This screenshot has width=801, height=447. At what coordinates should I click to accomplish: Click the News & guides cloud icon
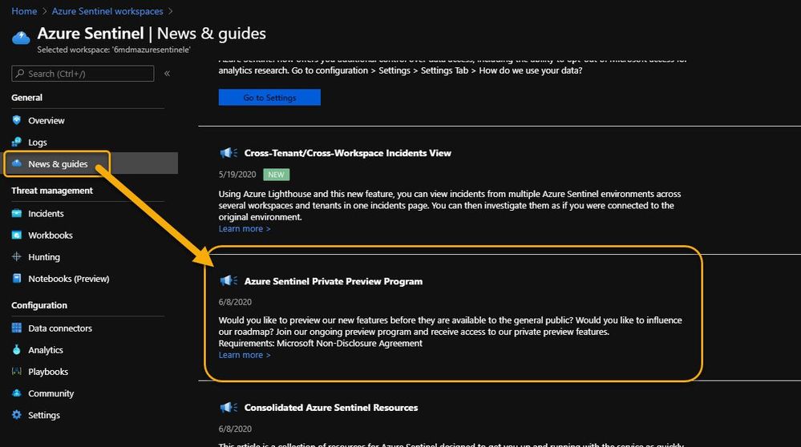click(x=17, y=163)
